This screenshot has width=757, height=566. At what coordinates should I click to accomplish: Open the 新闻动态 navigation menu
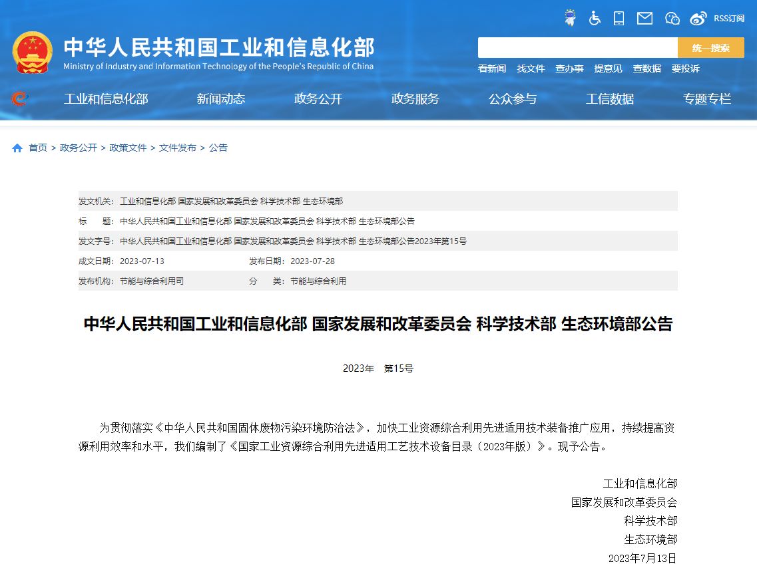point(221,99)
